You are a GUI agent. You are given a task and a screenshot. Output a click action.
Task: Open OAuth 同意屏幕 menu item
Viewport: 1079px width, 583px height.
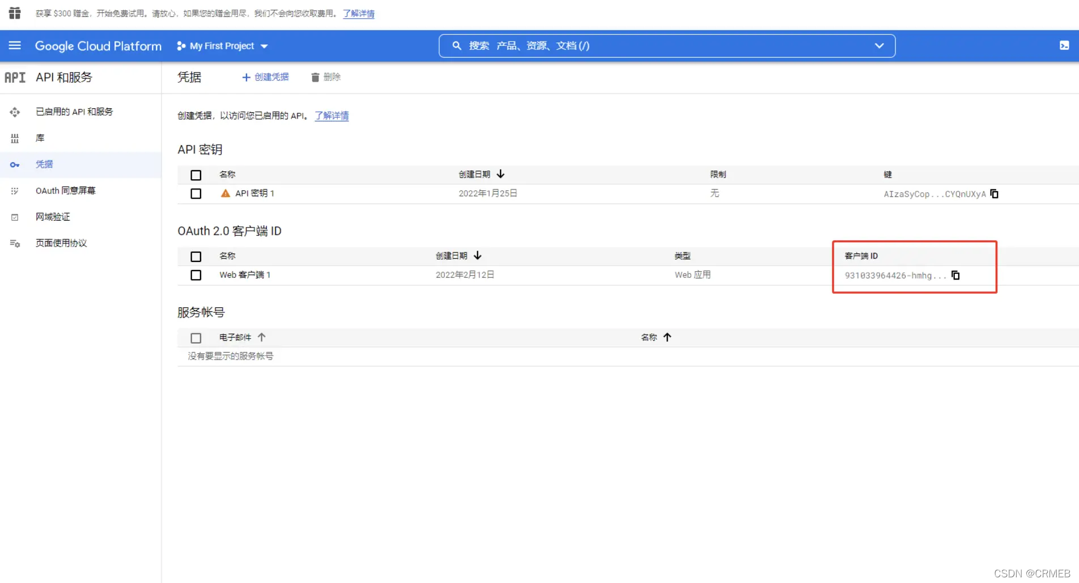click(x=80, y=191)
